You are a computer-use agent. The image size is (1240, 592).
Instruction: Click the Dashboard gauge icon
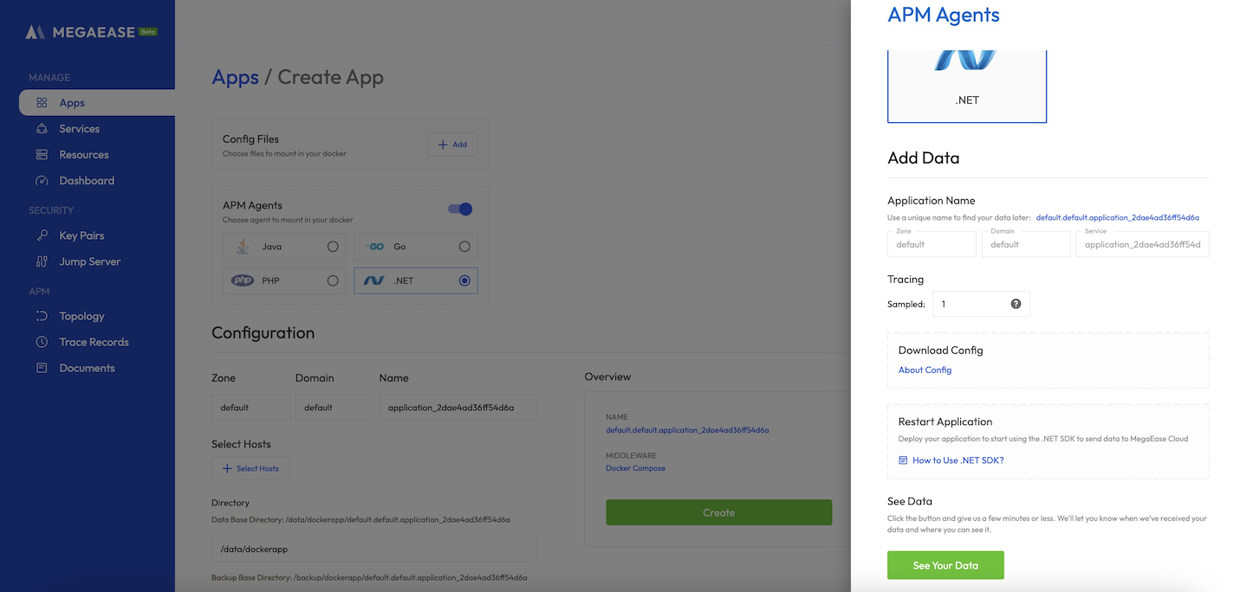click(x=42, y=181)
